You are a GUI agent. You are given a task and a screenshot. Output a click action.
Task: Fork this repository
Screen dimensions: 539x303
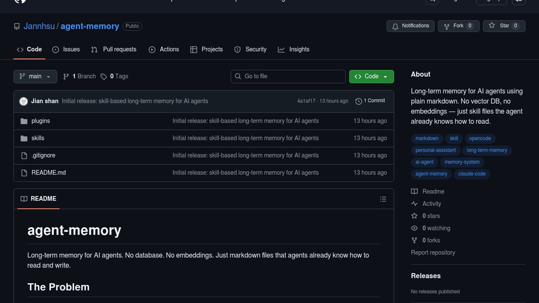[458, 26]
